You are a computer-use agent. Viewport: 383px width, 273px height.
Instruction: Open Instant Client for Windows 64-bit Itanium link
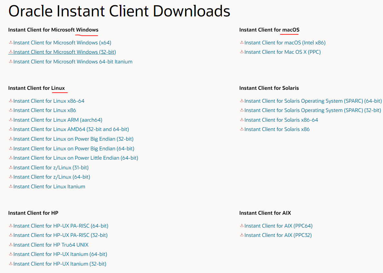tap(73, 61)
